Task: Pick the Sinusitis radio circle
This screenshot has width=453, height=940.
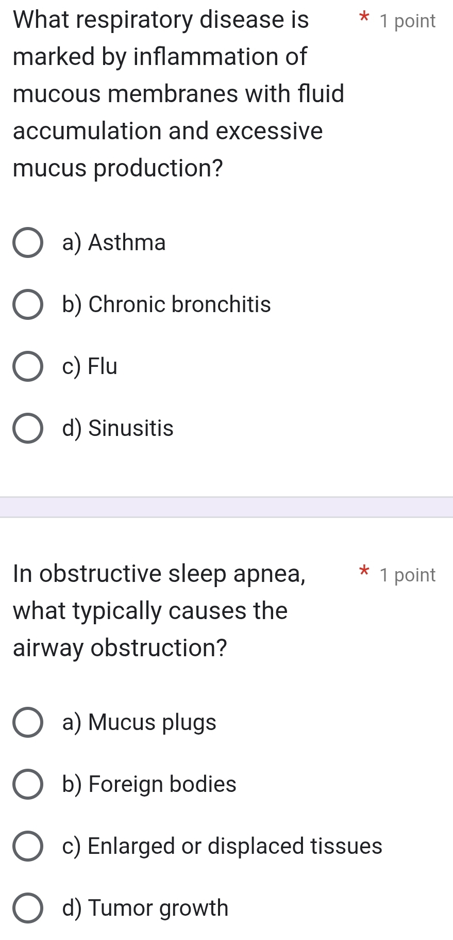Action: [28, 428]
